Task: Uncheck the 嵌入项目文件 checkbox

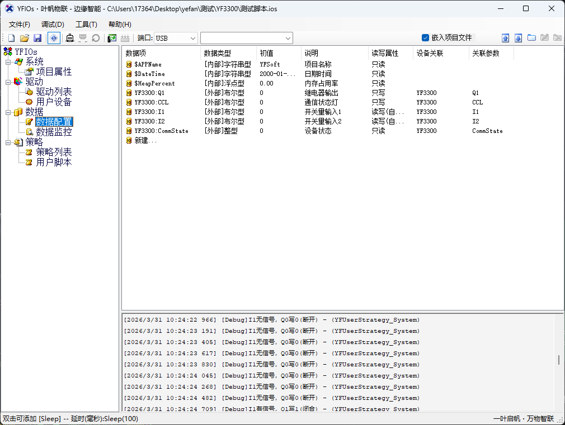Action: [425, 37]
